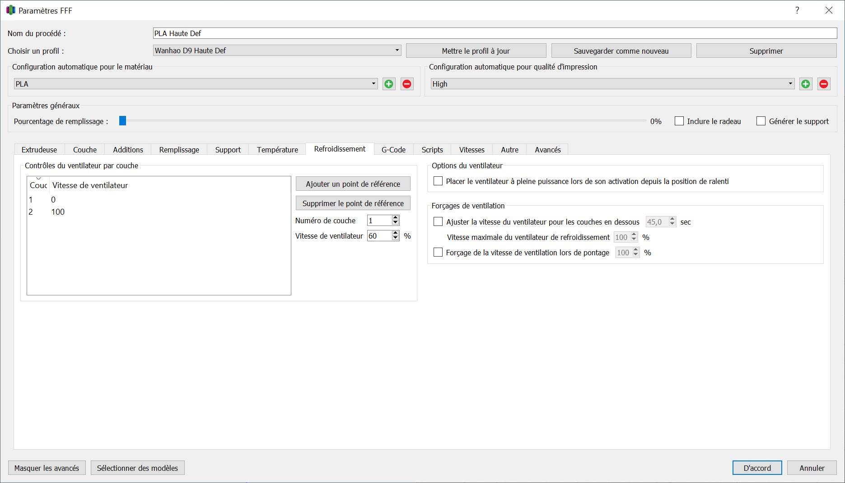Switch to the Extrudeuse tab
This screenshot has height=483, width=845.
pyautogui.click(x=39, y=150)
